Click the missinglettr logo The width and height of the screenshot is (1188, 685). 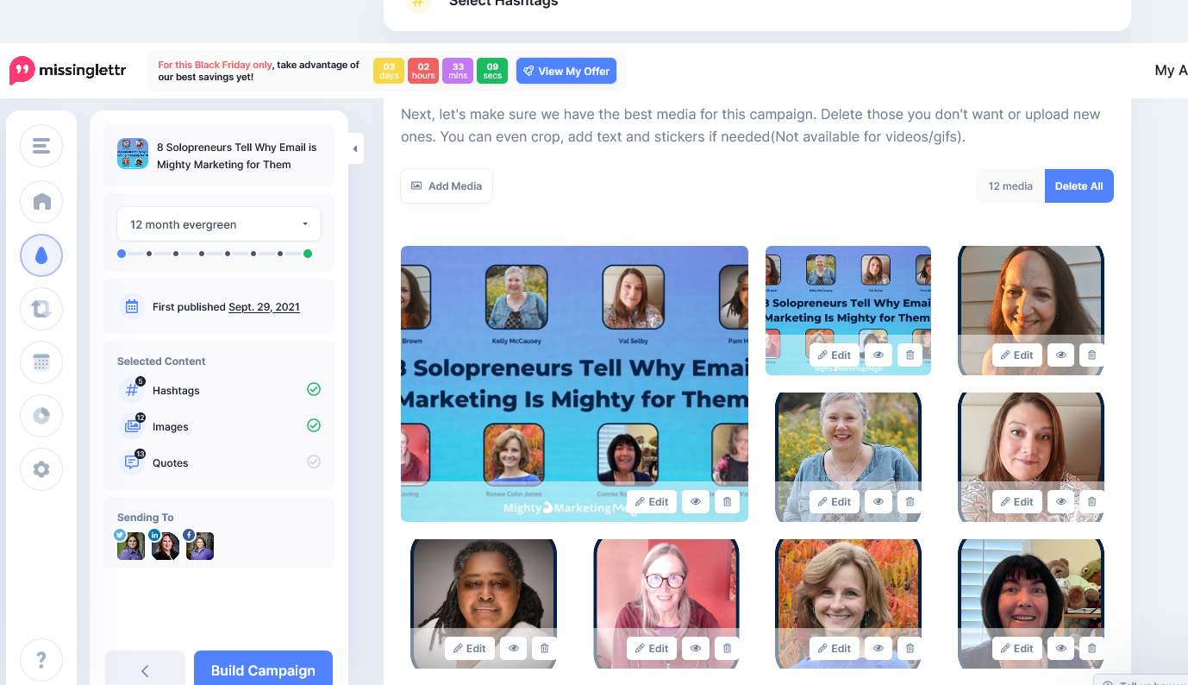pyautogui.click(x=67, y=71)
